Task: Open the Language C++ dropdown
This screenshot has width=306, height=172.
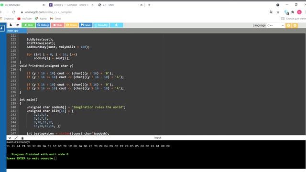Action: click(x=275, y=25)
